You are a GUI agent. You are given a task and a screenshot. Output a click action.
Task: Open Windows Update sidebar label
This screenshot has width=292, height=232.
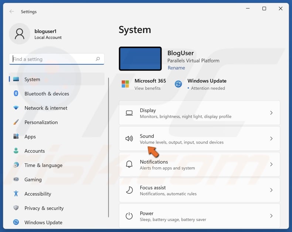43,222
